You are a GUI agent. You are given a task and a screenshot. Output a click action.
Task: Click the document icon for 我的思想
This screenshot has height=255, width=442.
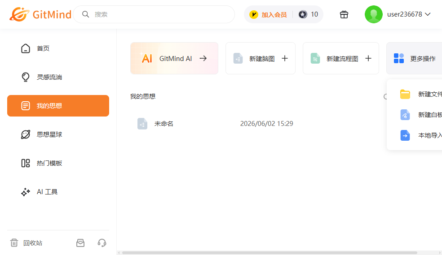[26, 106]
